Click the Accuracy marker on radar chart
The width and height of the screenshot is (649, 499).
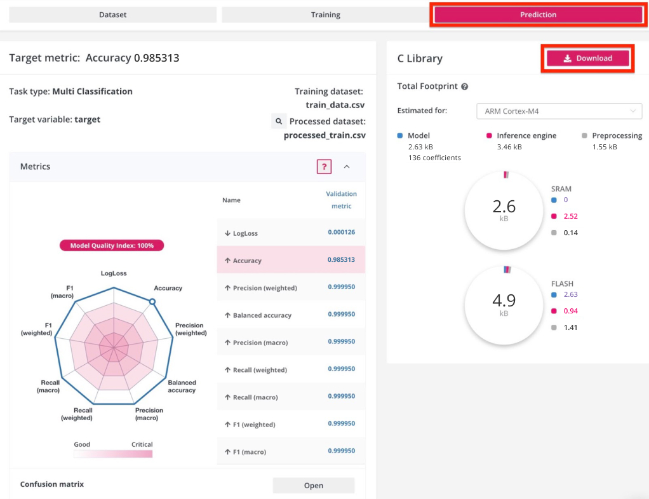[152, 302]
